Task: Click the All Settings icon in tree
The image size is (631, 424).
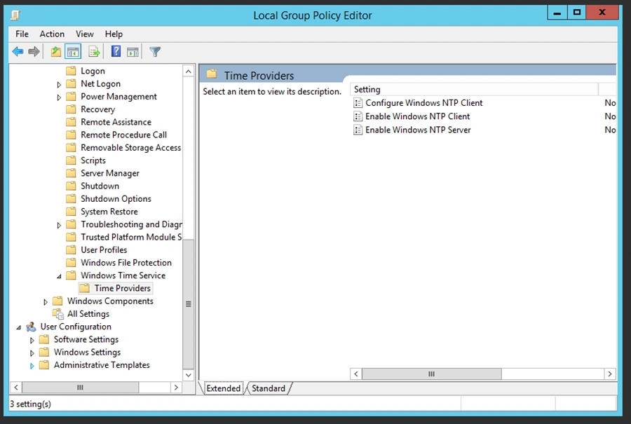Action: [58, 314]
